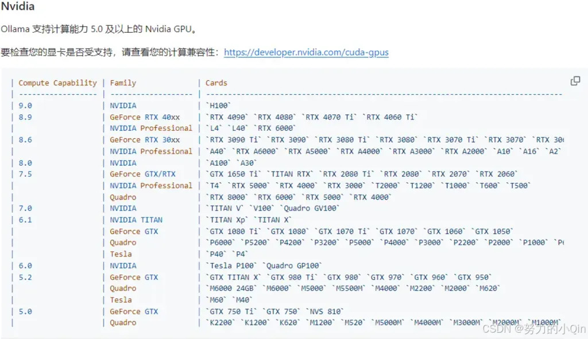The height and width of the screenshot is (339, 588).
Task: Click the 'RTX A6000' card entry
Action: (256, 151)
